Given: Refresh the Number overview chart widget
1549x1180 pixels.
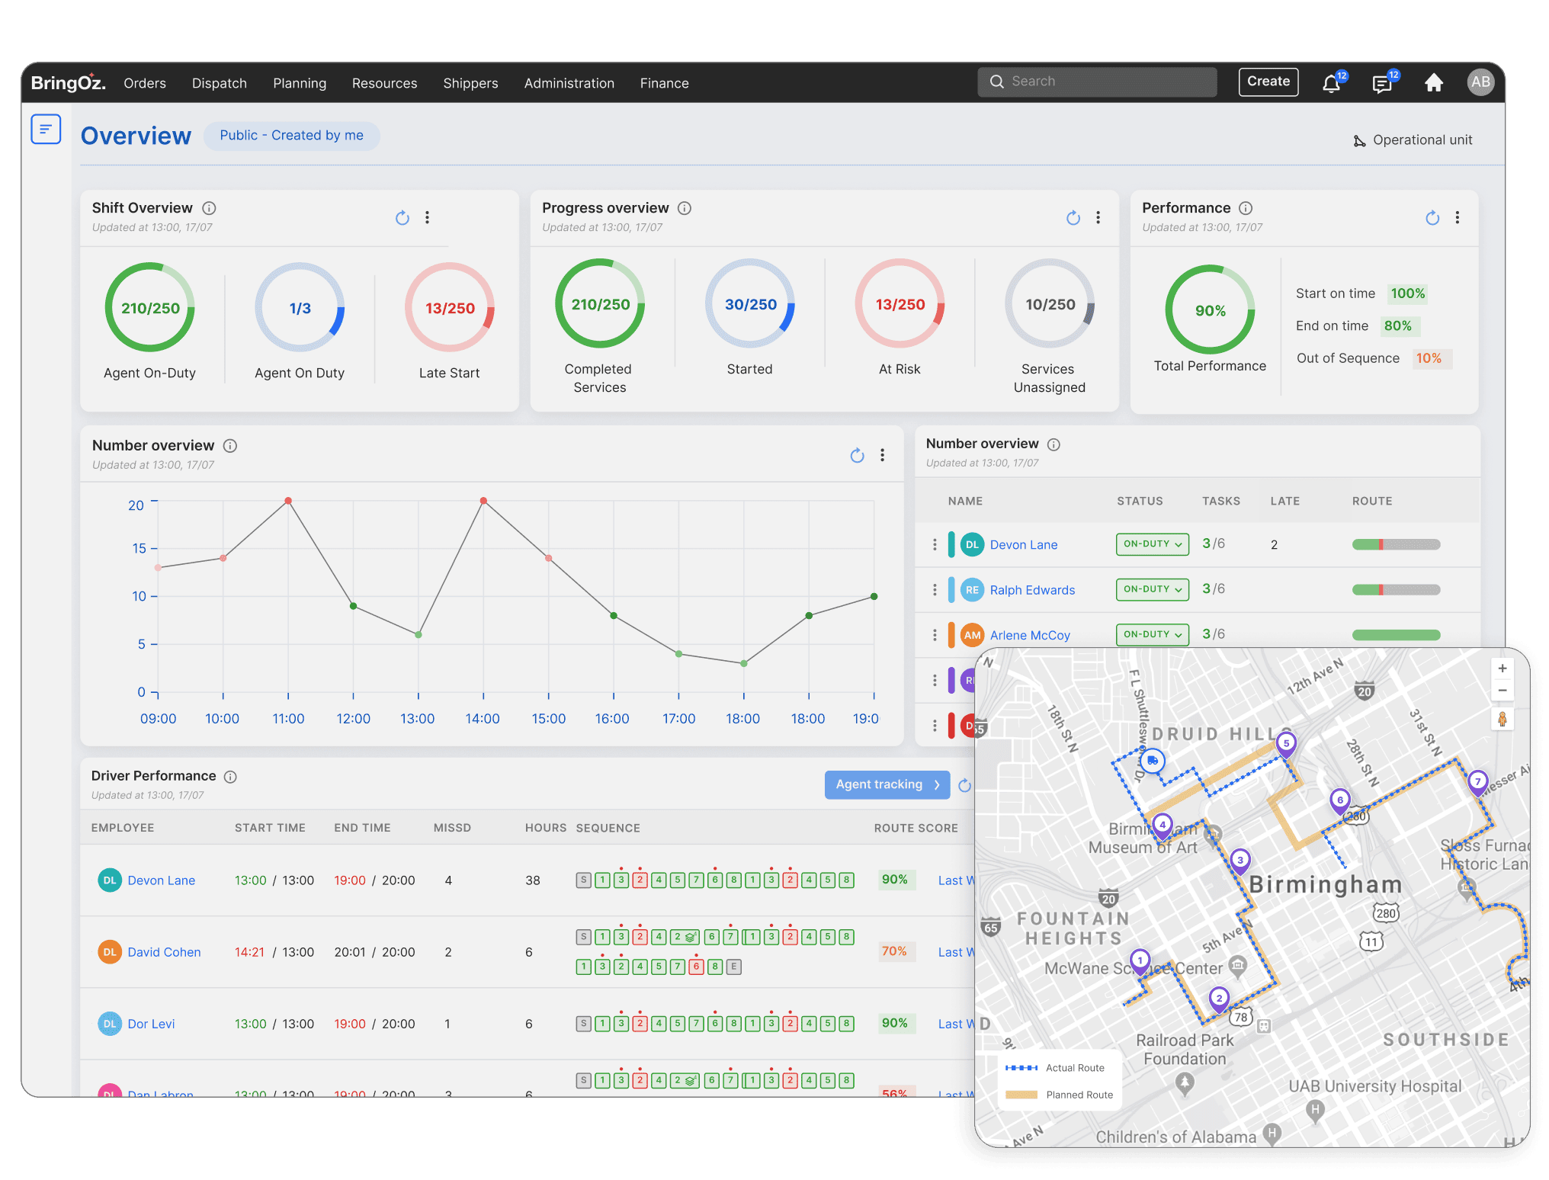Looking at the screenshot, I should tap(858, 455).
